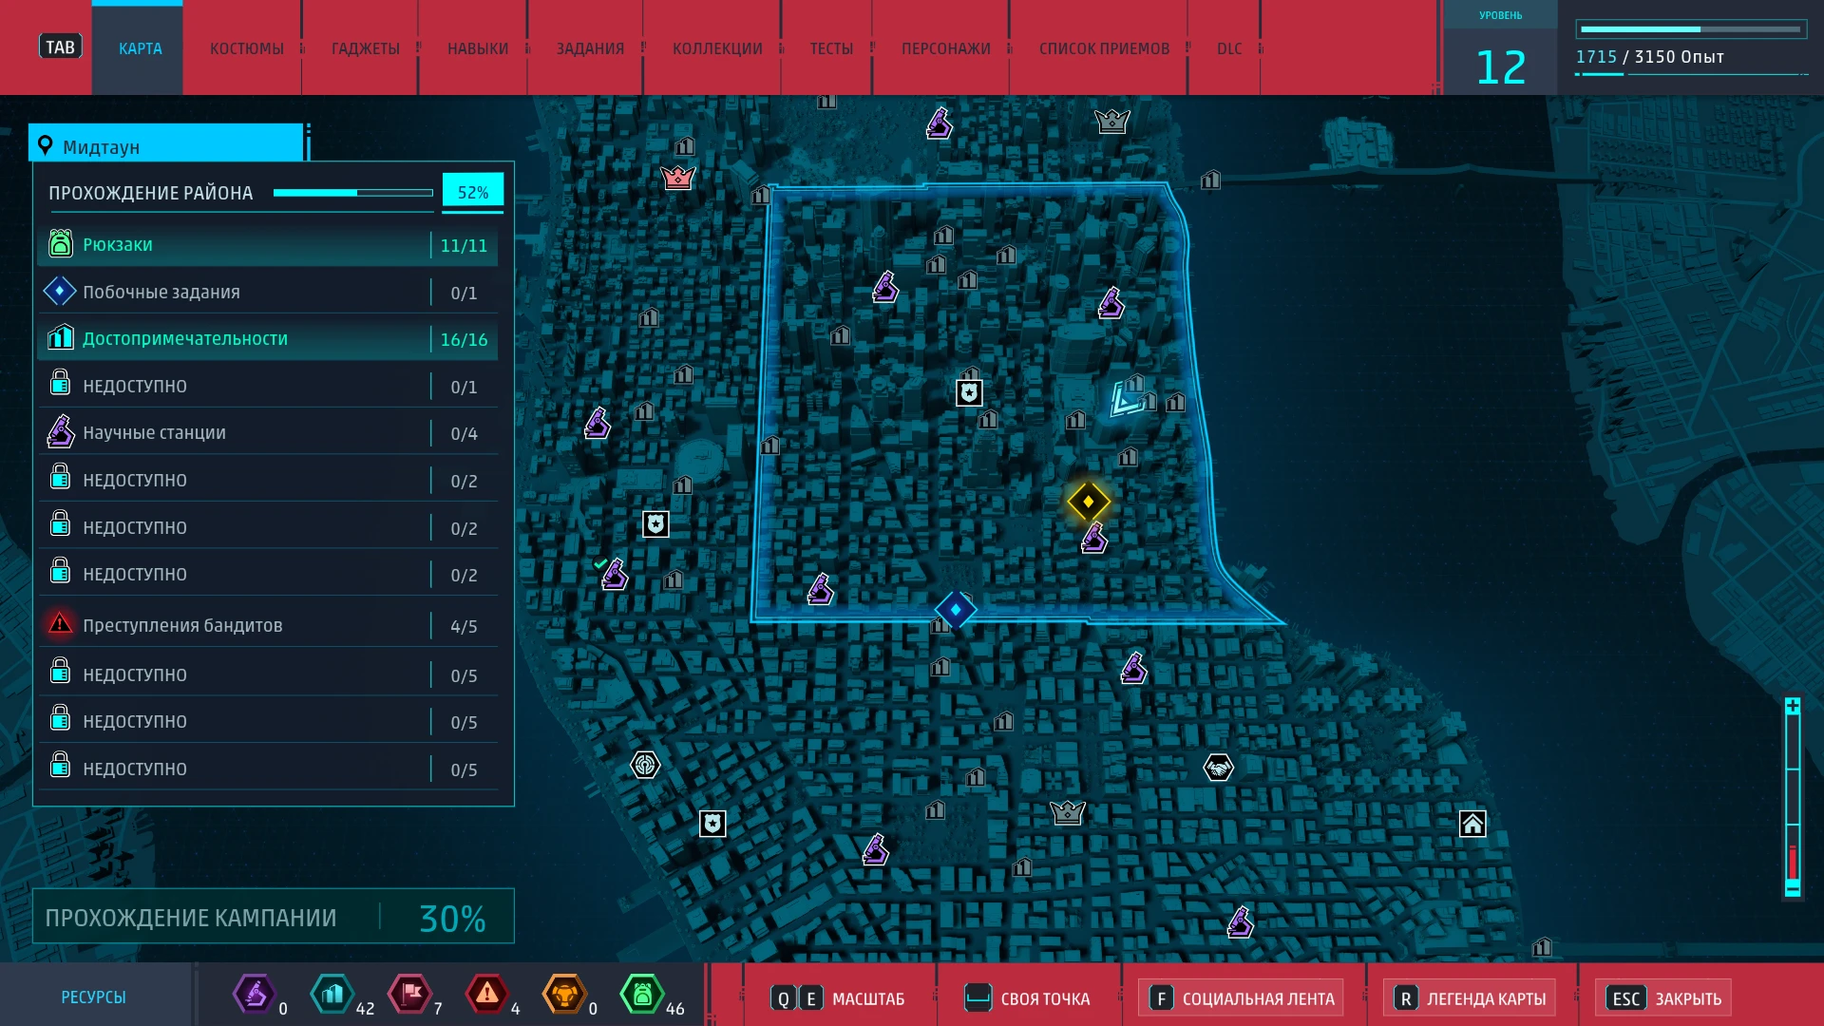
Task: Select the blue side mission diamond marker
Action: click(956, 609)
